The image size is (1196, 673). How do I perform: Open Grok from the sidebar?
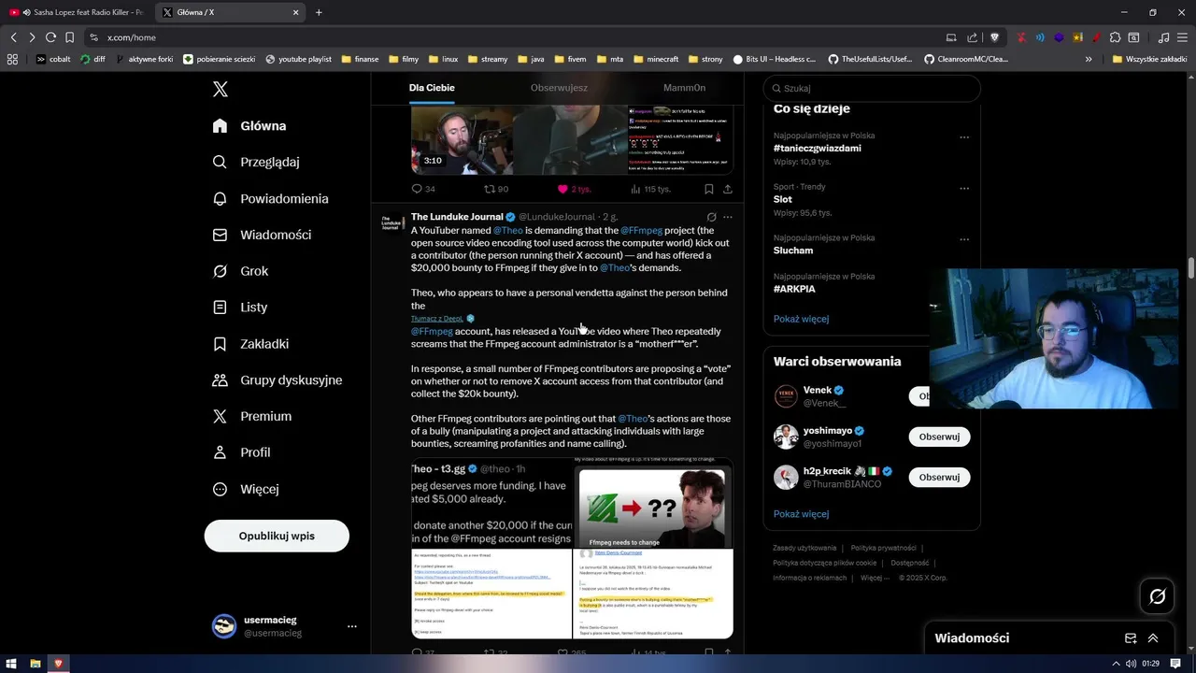(x=241, y=271)
